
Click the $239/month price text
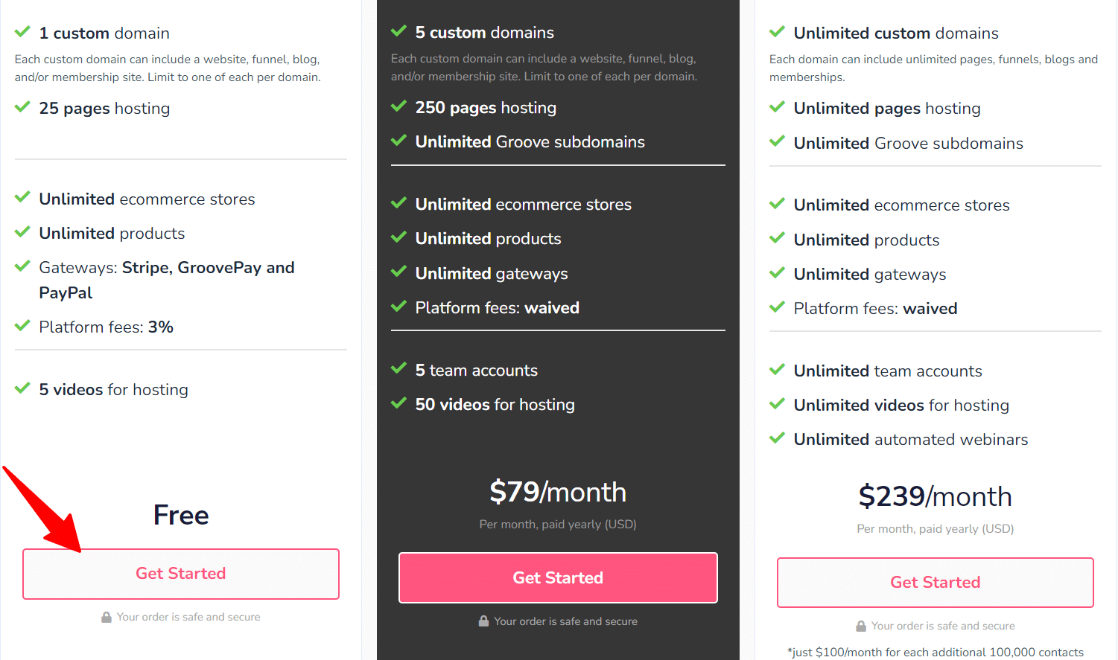click(x=936, y=496)
